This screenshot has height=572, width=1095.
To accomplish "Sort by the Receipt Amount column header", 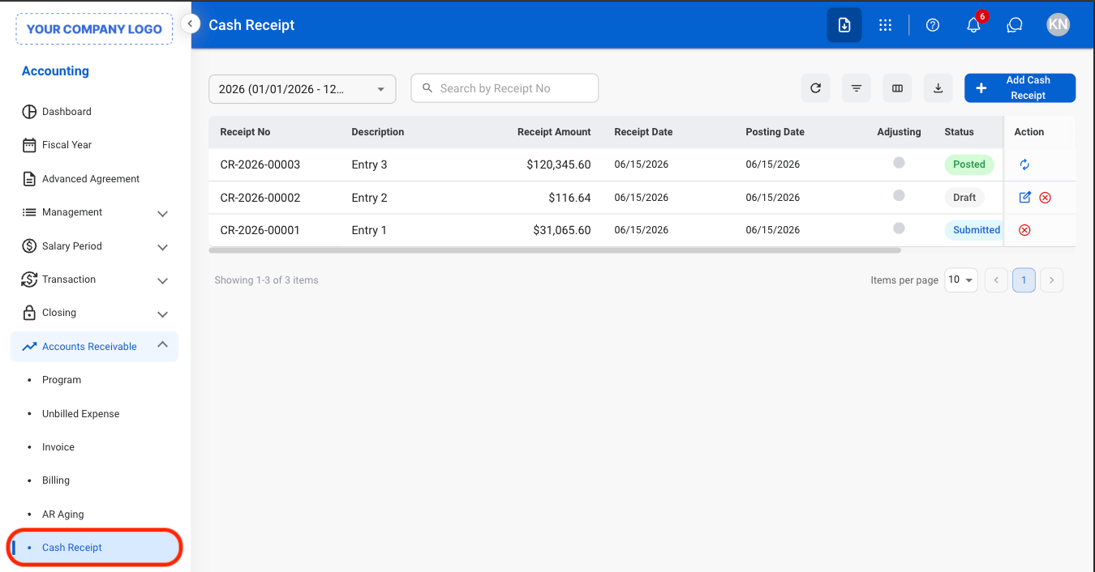I will (x=554, y=132).
